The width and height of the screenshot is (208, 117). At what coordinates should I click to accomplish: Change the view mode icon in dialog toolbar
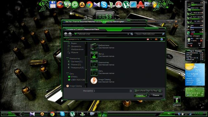pyautogui.click(x=148, y=39)
